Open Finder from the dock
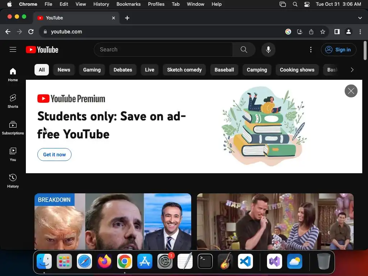This screenshot has height=276, width=368. 44,261
